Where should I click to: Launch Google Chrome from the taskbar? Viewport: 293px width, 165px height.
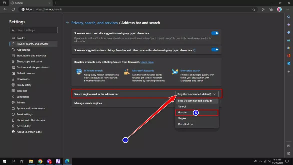[40, 161]
